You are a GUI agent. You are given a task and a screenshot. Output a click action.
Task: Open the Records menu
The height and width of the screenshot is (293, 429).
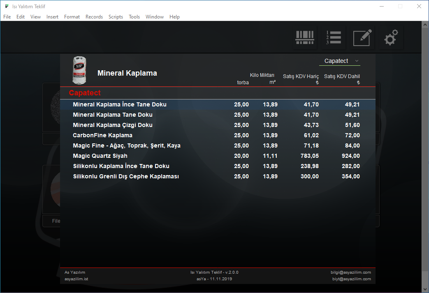pyautogui.click(x=94, y=17)
